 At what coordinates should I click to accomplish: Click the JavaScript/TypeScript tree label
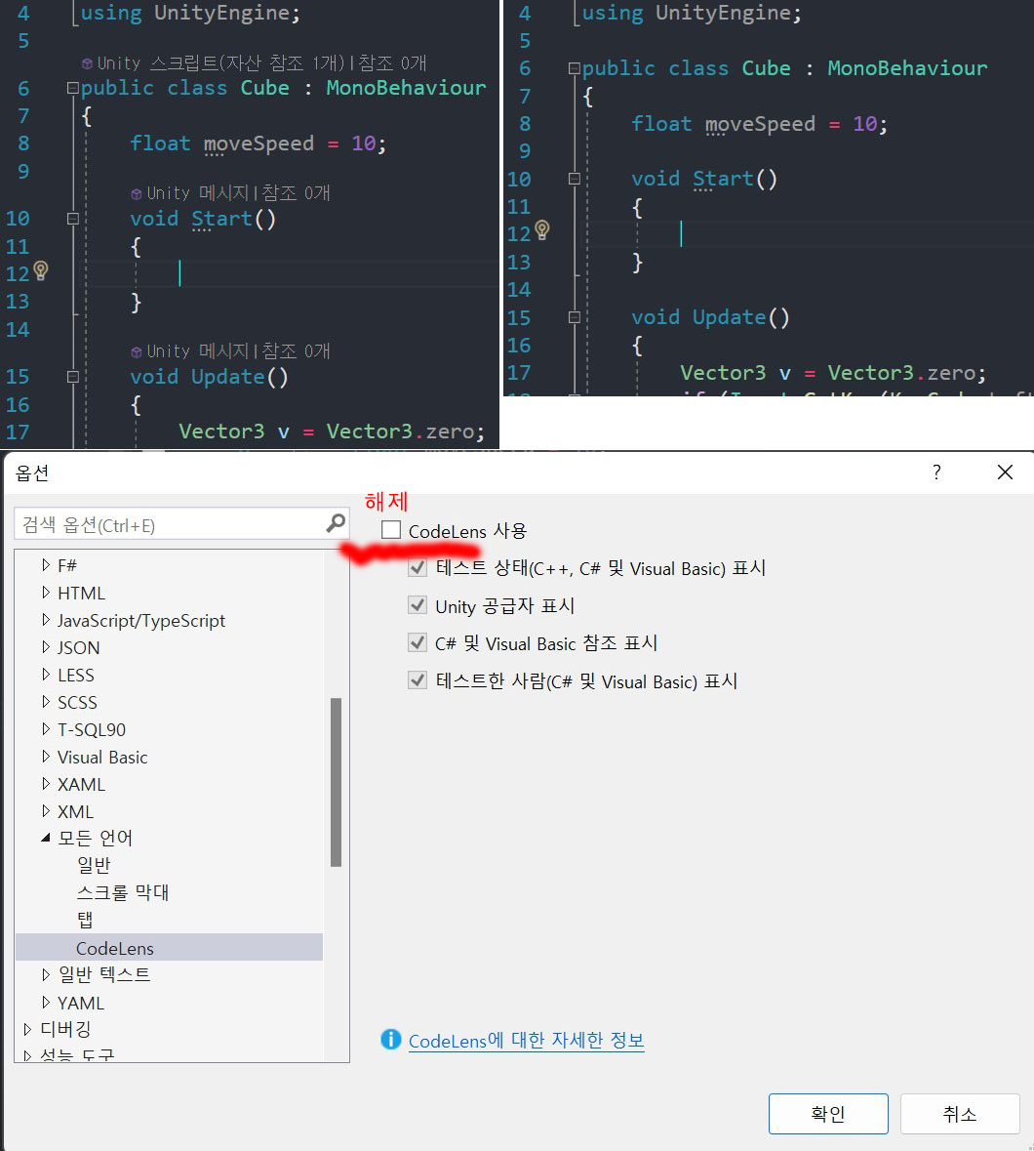coord(141,620)
